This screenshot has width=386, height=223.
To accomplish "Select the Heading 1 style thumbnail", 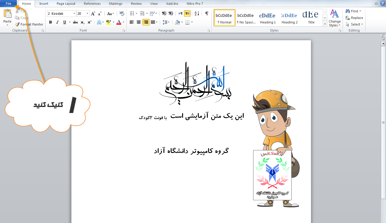I will tap(268, 18).
